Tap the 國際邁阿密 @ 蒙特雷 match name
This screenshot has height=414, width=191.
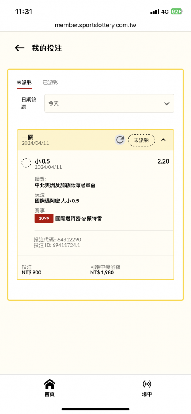[x=79, y=218]
